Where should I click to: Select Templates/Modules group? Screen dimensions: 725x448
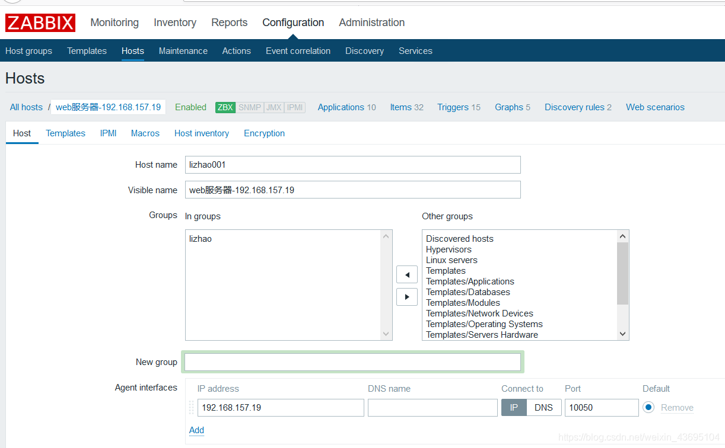pos(463,303)
